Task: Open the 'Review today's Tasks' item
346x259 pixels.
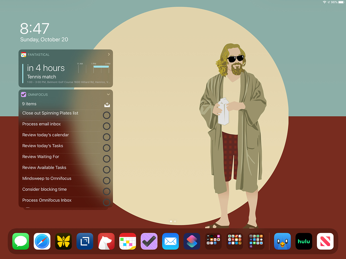Action: (x=43, y=146)
